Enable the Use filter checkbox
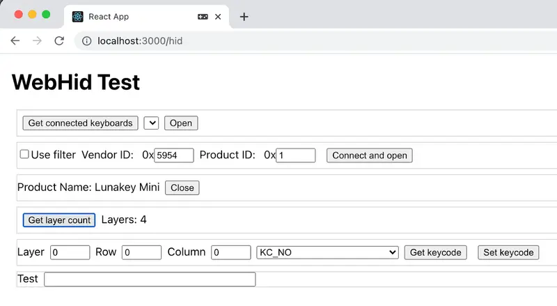The height and width of the screenshot is (306, 557). [24, 154]
